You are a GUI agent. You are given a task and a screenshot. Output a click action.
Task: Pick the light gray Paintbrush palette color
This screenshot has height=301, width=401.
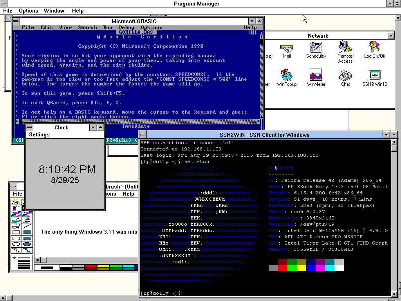pos(78,266)
